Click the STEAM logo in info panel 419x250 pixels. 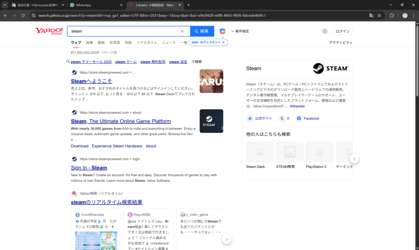[331, 68]
